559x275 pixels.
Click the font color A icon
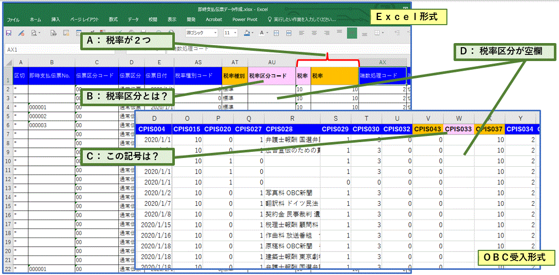coord(262,33)
